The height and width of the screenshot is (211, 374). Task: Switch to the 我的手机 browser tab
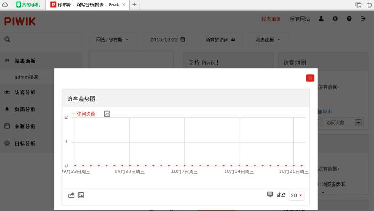29,5
